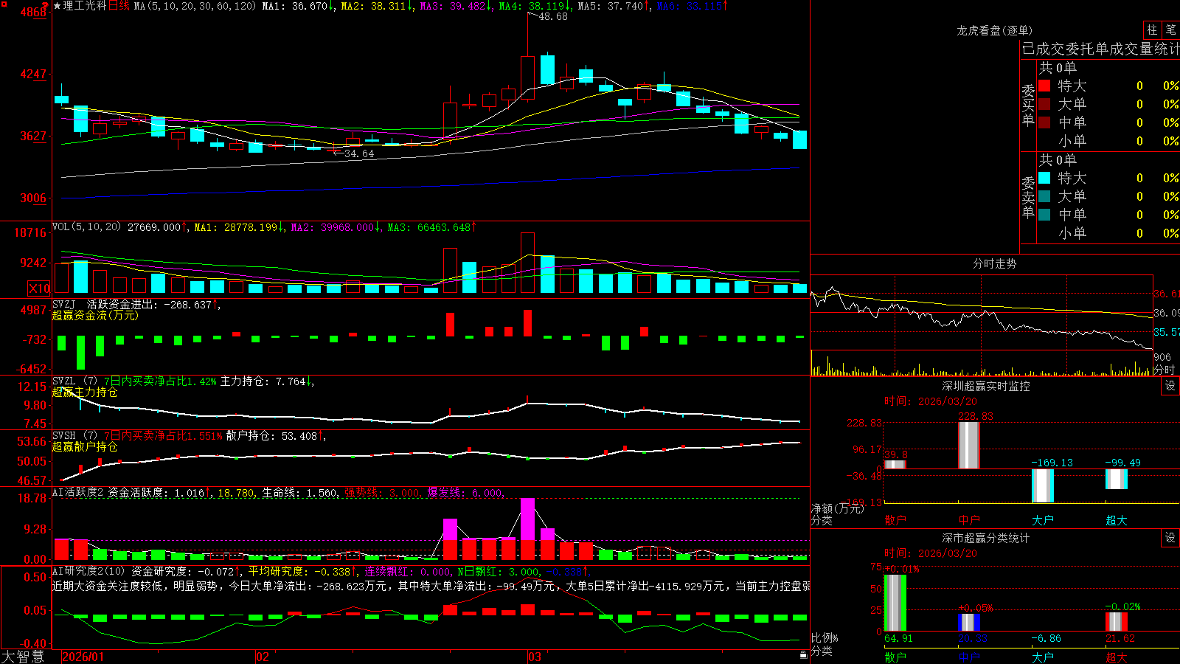
Task: Click the 深圳超赢实时监控 panel title
Action: (985, 386)
